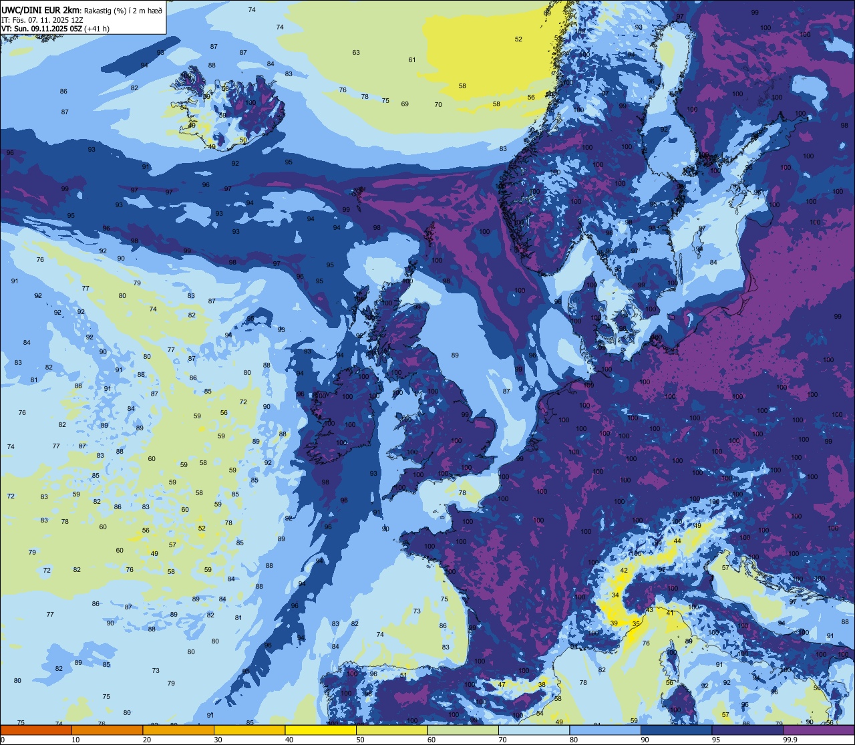Click the 10–20 orange legend swatch
Viewport: 855px width, 745px height.
(x=107, y=730)
